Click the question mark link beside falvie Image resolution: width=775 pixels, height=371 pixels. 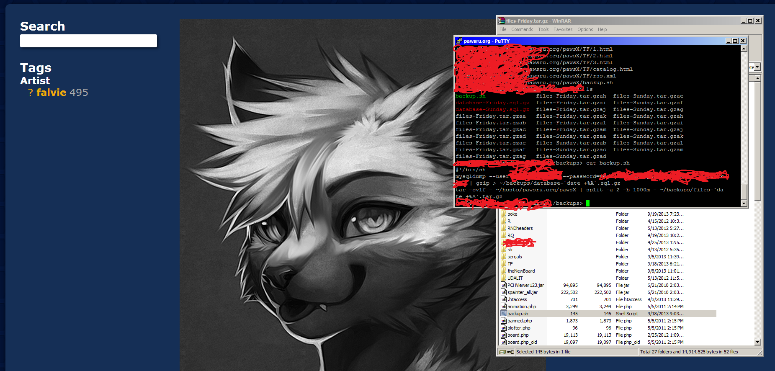(30, 93)
